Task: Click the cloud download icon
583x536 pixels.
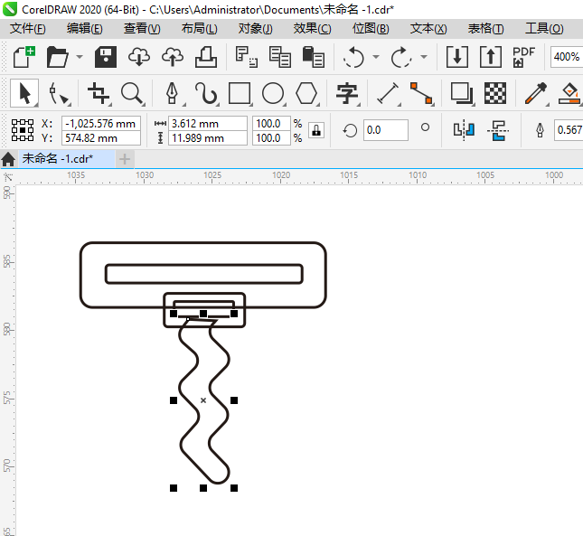Action: tap(139, 57)
